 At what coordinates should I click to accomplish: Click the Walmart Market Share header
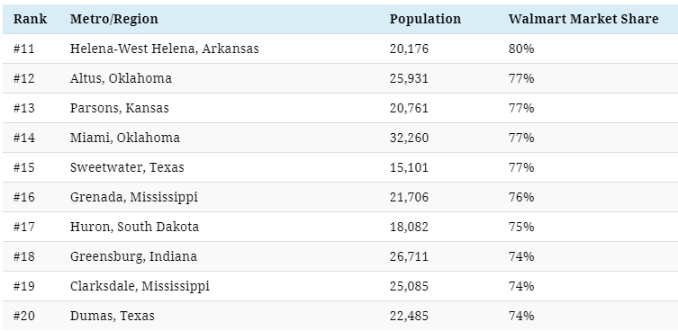pyautogui.click(x=583, y=19)
